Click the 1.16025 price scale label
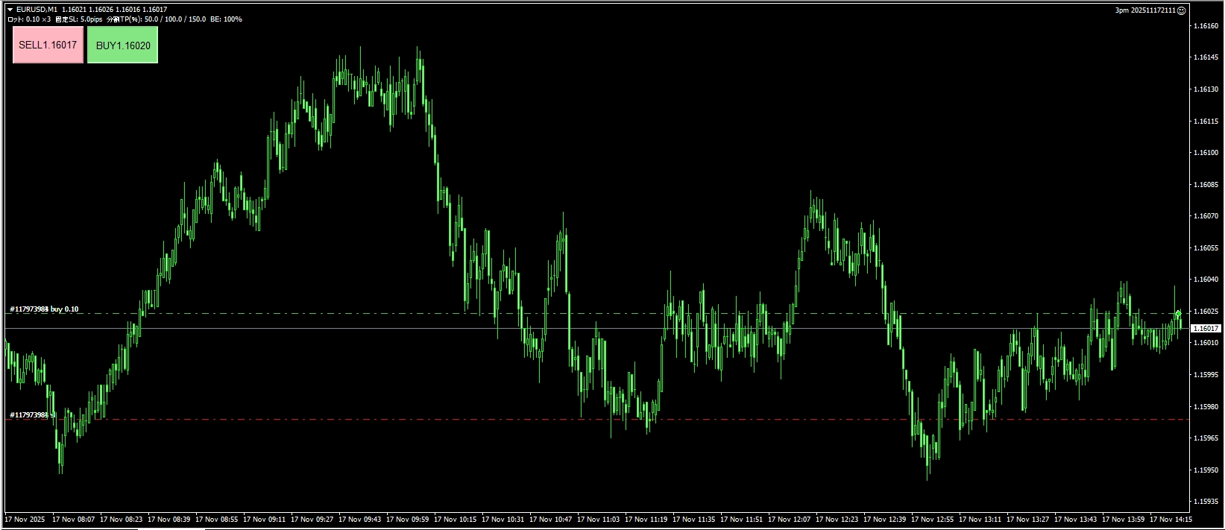The image size is (1225, 530). [x=1206, y=311]
